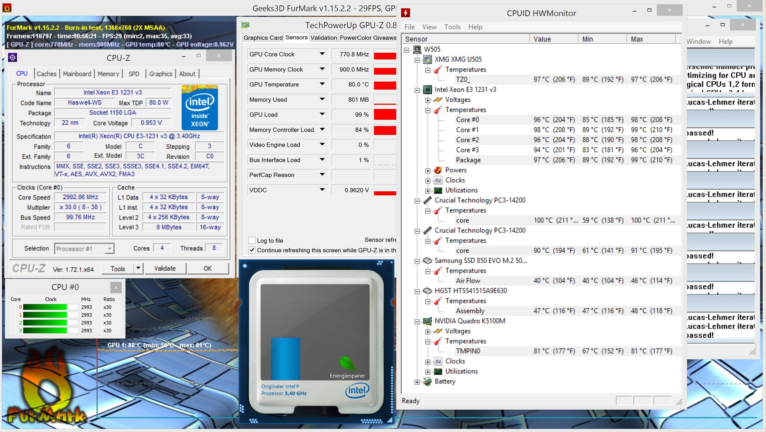The width and height of the screenshot is (766, 432).
Task: Open the GPU Load sensor dropdown
Action: point(322,114)
